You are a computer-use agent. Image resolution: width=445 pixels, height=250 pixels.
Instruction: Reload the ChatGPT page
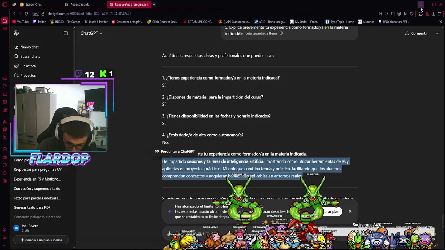pyautogui.click(x=26, y=14)
